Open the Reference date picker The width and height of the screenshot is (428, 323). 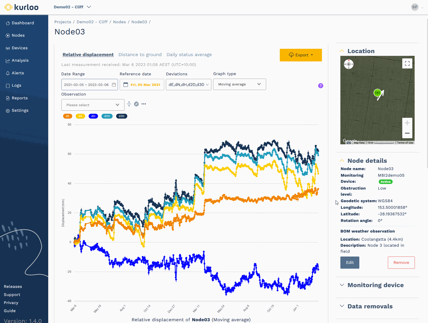[142, 85]
